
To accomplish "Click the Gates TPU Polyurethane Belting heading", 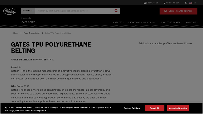I will 51,48.
